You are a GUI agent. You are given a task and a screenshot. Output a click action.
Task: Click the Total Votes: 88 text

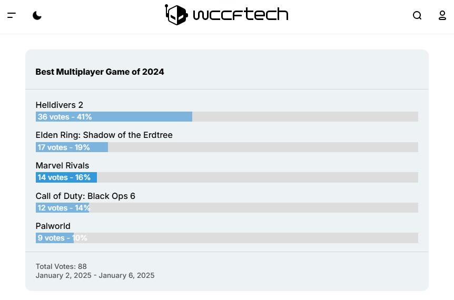61,266
